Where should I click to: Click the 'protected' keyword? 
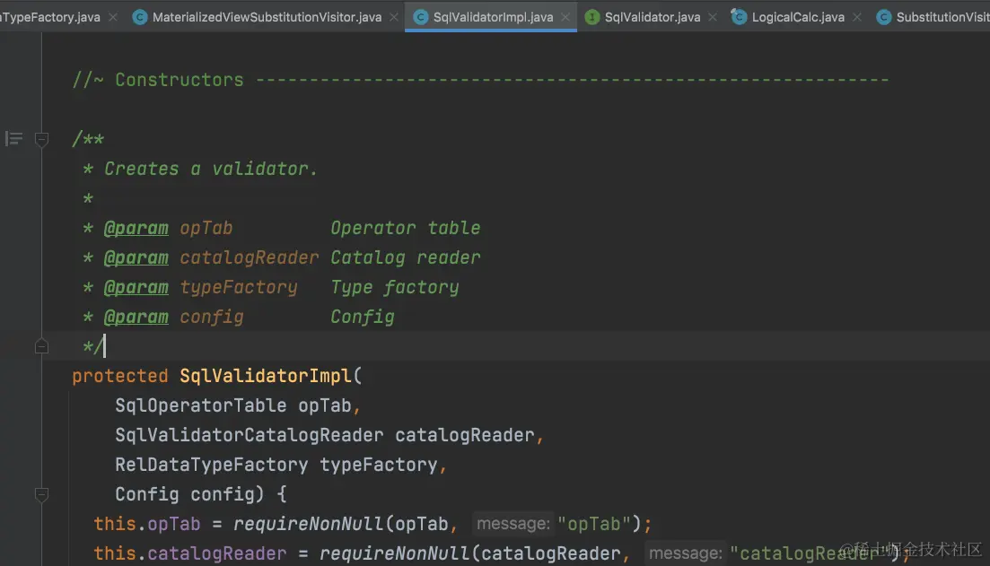(120, 376)
